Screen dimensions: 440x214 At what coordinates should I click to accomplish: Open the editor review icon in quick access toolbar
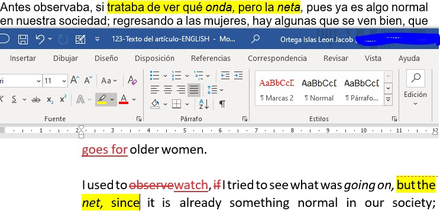tap(80, 39)
